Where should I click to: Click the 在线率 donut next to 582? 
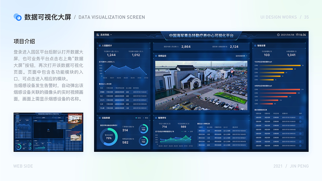click(x=143, y=141)
